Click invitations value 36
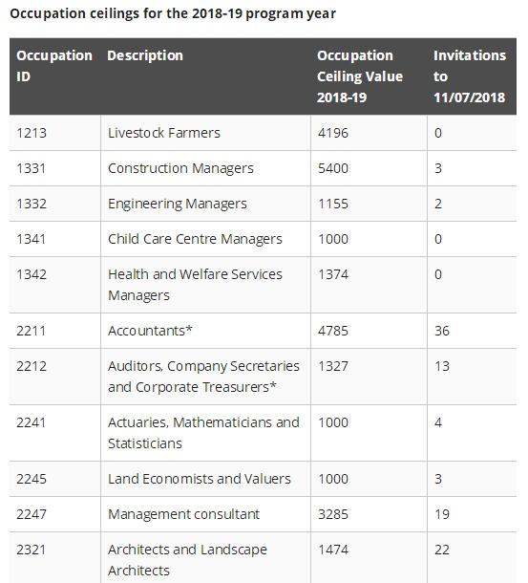528x583 pixels. 442,331
